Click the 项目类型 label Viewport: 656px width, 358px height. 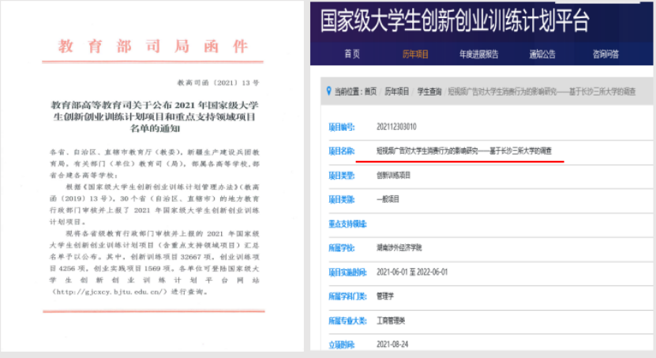tap(342, 175)
